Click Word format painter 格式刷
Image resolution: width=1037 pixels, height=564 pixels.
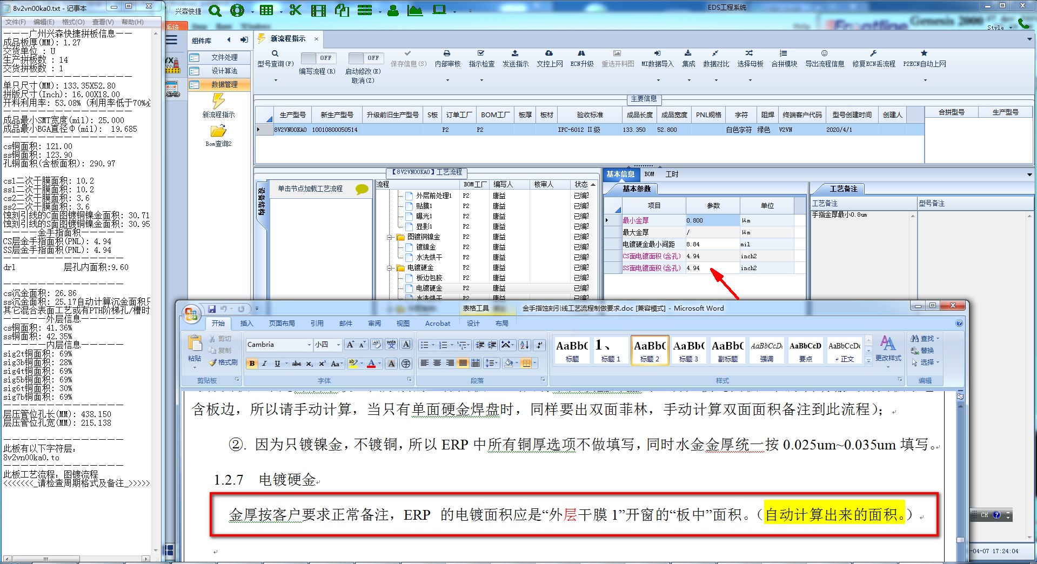point(223,362)
